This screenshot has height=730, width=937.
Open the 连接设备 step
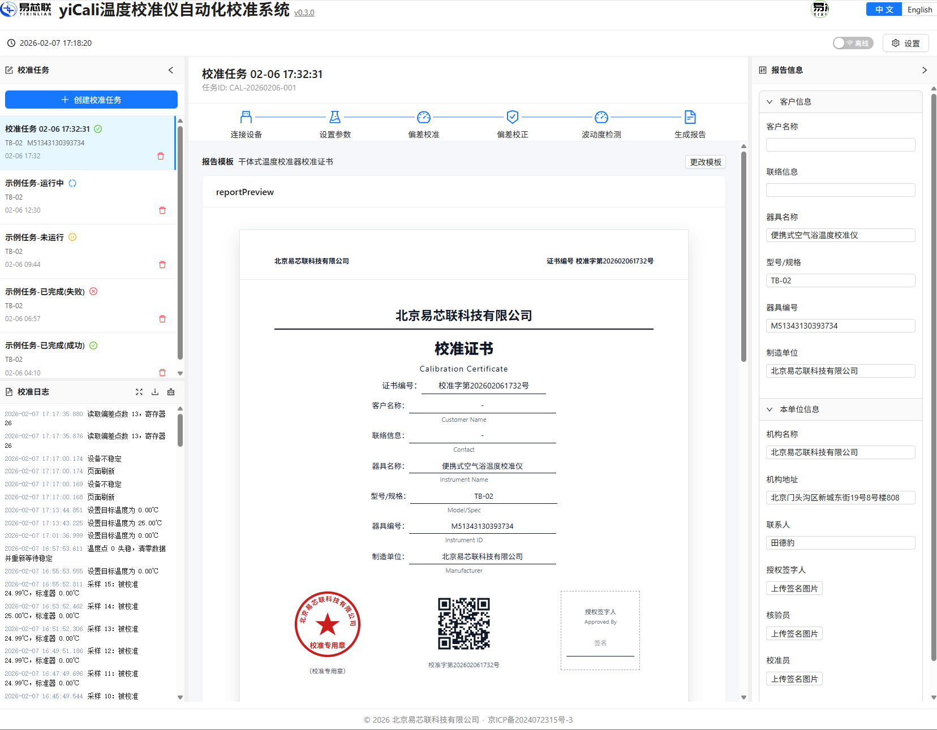click(x=246, y=135)
